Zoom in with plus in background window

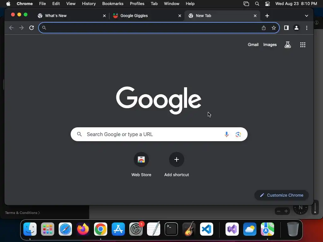pos(286,211)
